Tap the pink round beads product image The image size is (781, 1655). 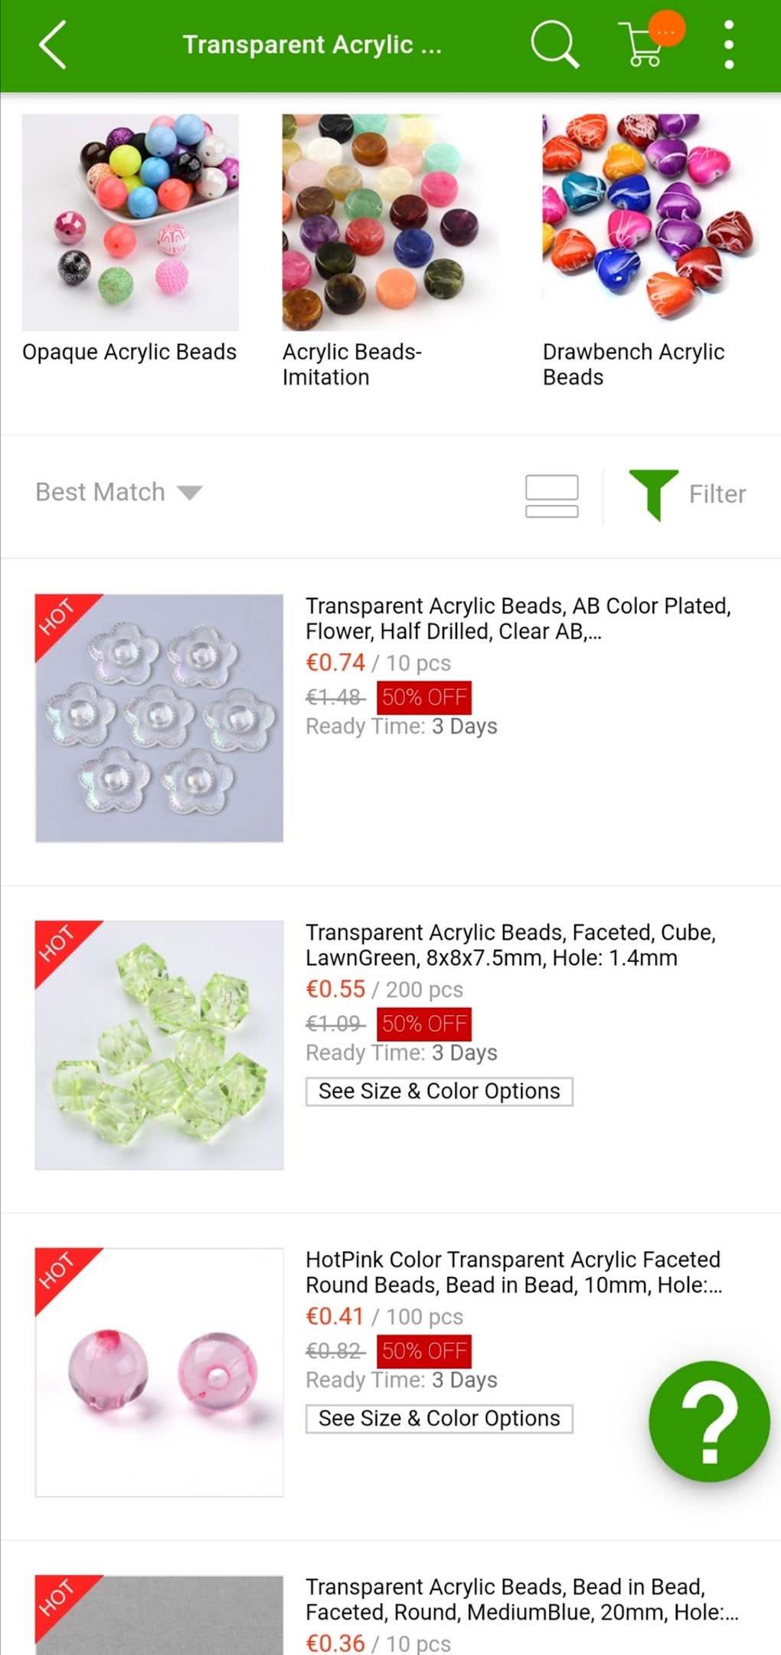pos(159,1372)
